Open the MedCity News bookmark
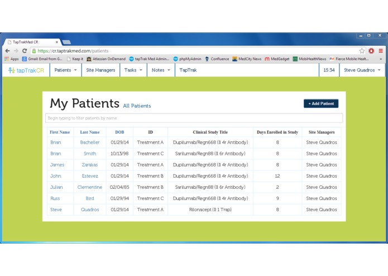 [247, 59]
